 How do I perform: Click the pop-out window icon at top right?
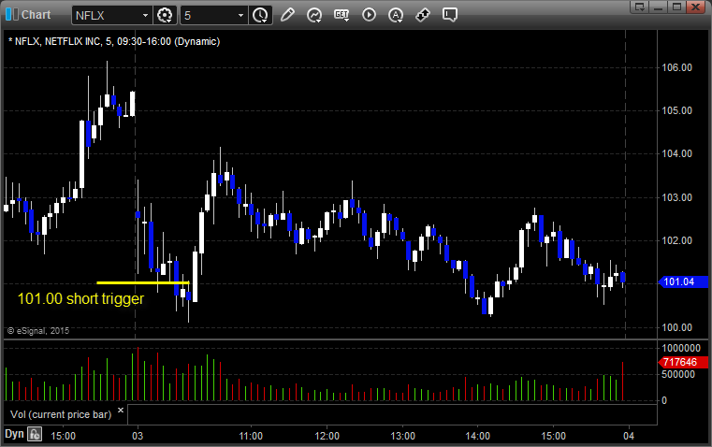click(x=640, y=7)
